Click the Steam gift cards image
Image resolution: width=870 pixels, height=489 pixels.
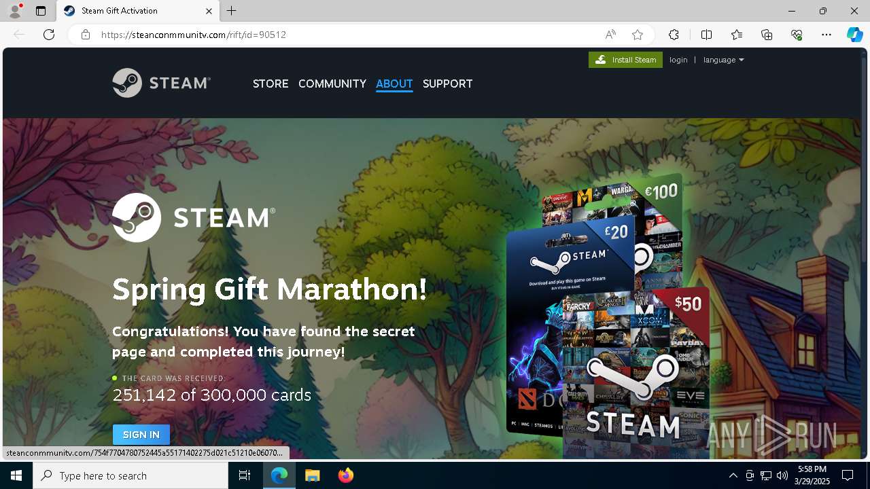608,316
